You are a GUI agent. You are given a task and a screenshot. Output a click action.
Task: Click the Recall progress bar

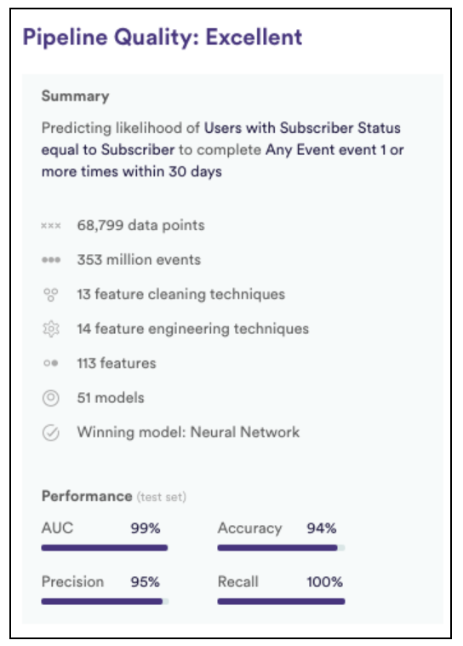point(281,602)
